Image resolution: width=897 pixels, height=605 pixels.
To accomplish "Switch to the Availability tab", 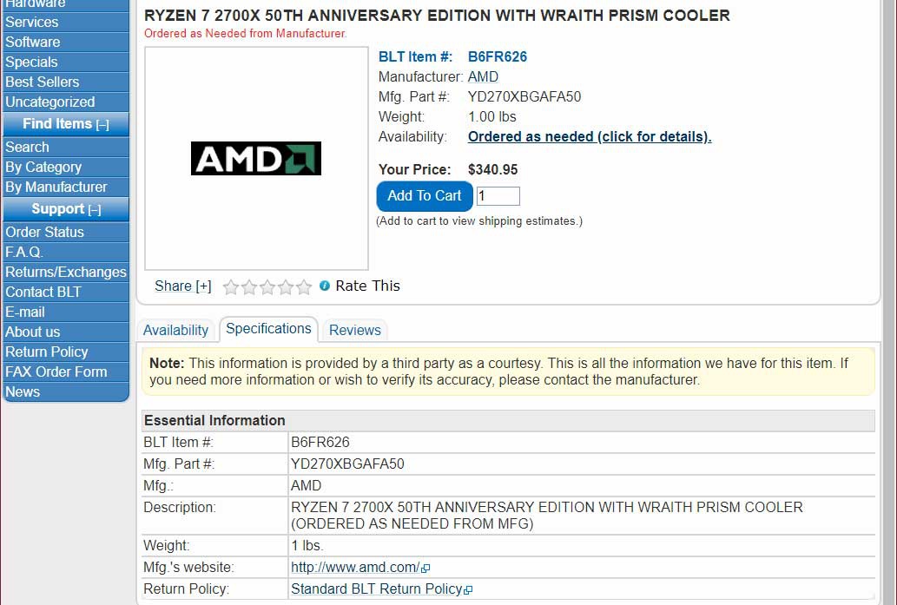I will [175, 330].
